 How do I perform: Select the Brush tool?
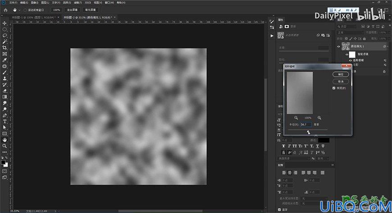click(5, 72)
